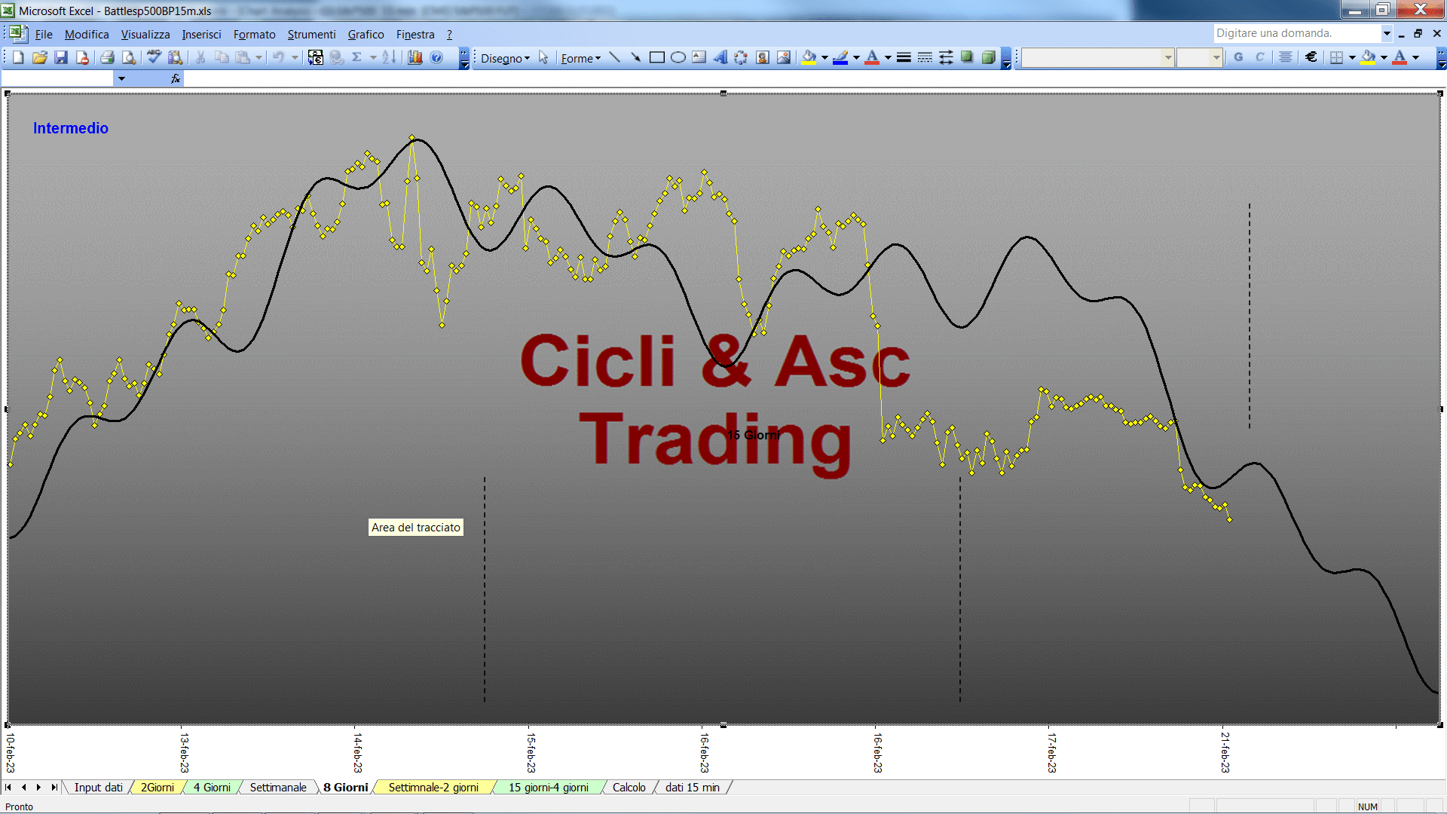Apply the blue line color
The height and width of the screenshot is (814, 1447).
pyautogui.click(x=841, y=57)
